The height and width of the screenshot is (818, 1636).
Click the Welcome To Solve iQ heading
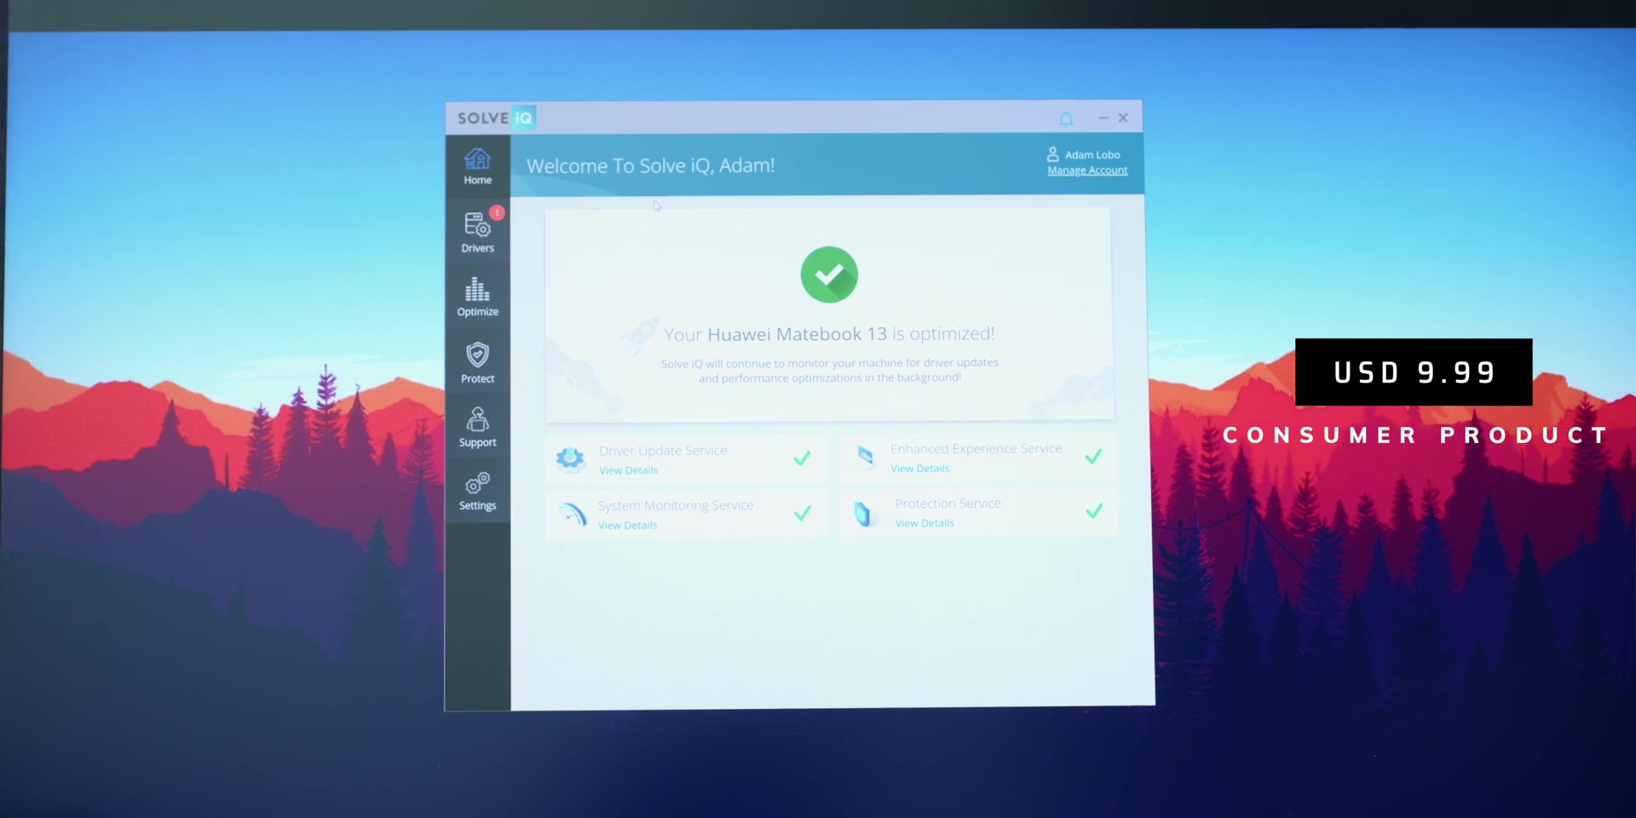[651, 165]
